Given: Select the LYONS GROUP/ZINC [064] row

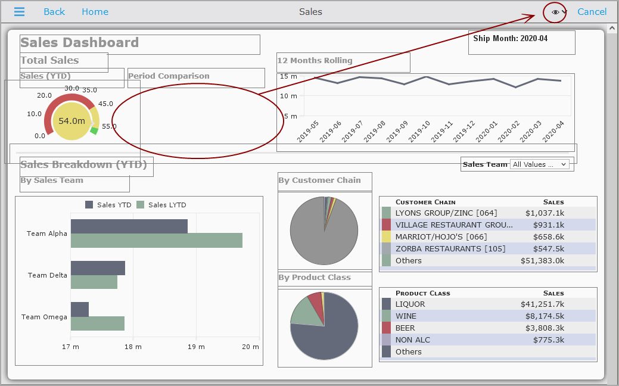Looking at the screenshot, I should click(x=488, y=213).
